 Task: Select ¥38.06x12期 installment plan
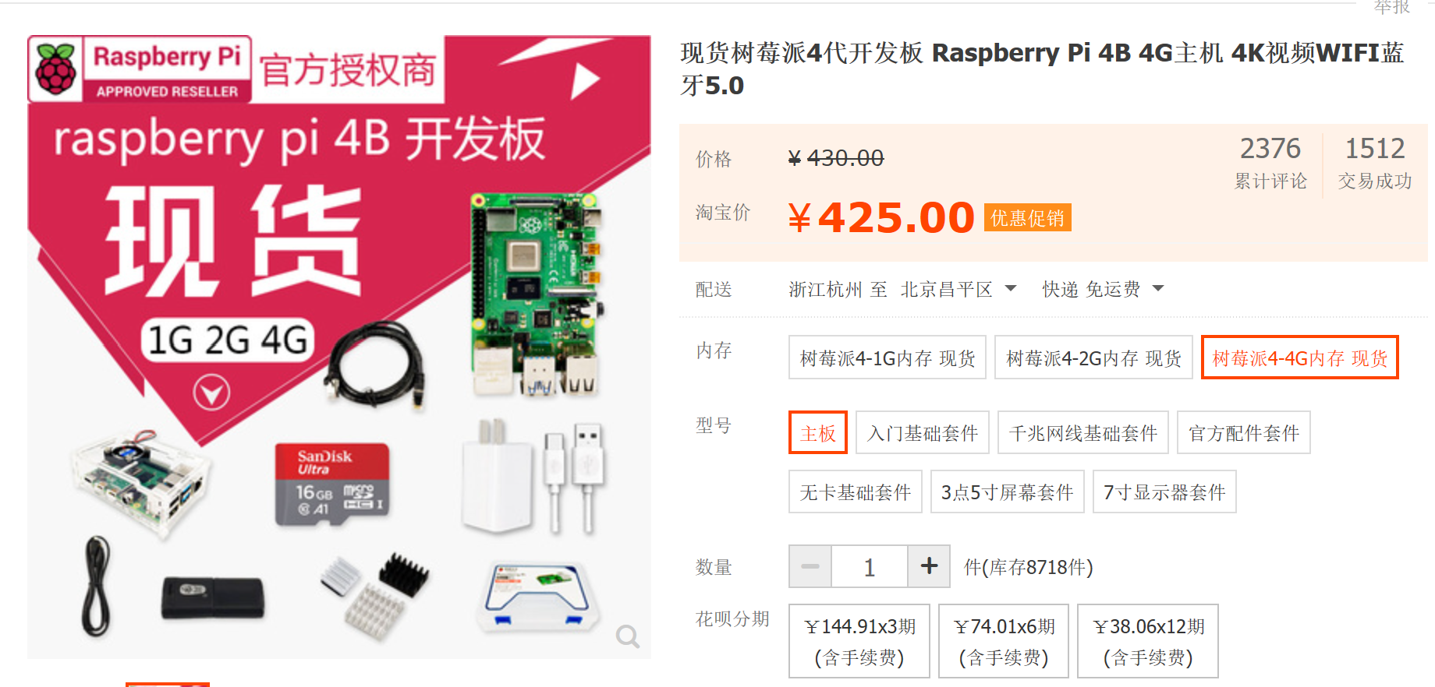tap(1148, 641)
